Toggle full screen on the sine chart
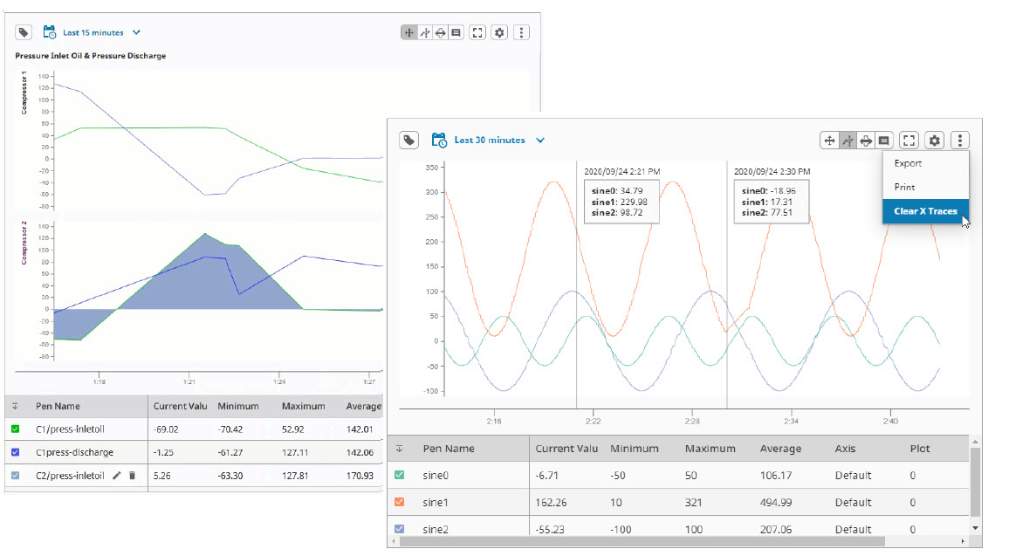The width and height of the screenshot is (1009, 556). coord(909,140)
